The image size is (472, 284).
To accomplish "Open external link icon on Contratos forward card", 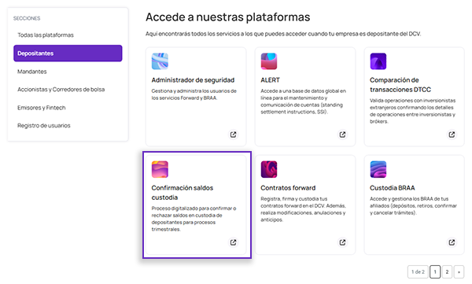I will pyautogui.click(x=342, y=242).
